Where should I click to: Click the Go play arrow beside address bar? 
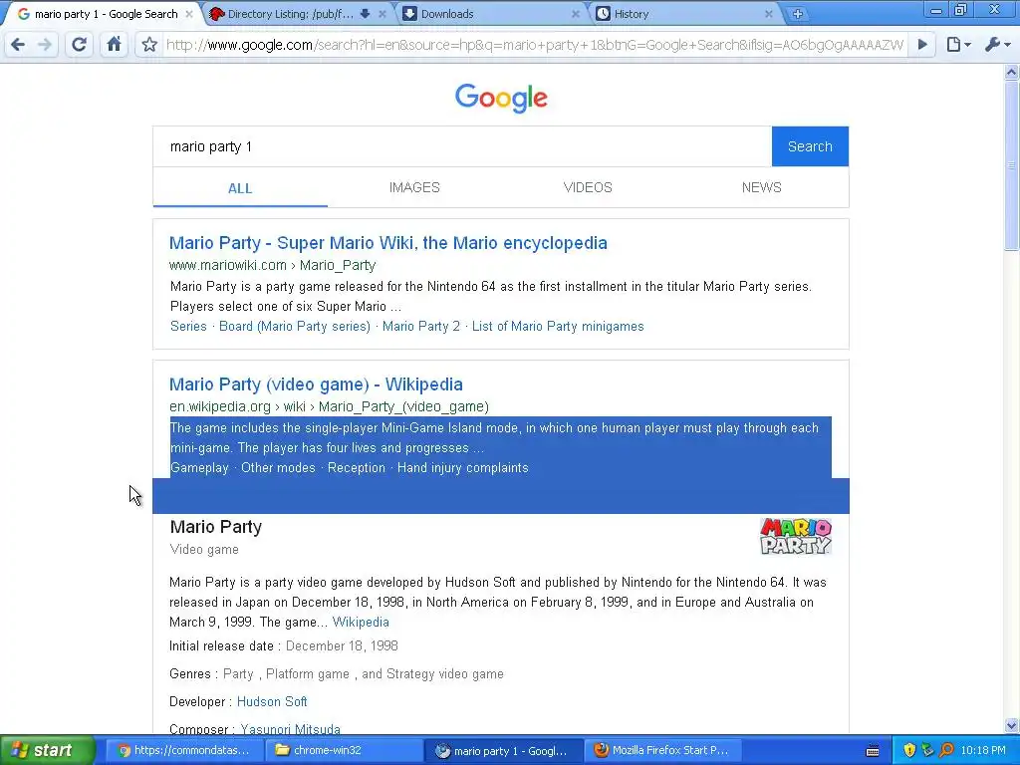922,44
